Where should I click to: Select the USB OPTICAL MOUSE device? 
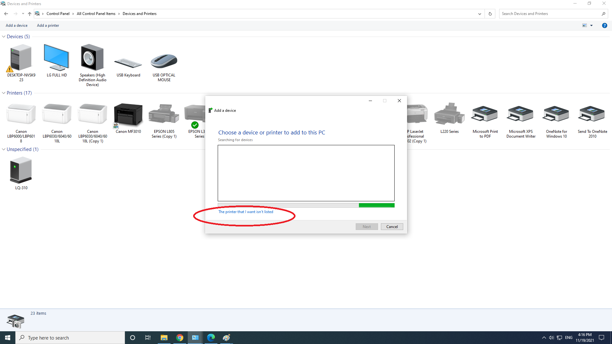coord(164,61)
